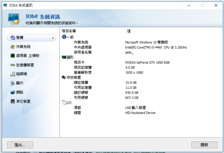Click the 顯示 display icon in sidebar
The image size is (224, 153).
click(x=12, y=83)
